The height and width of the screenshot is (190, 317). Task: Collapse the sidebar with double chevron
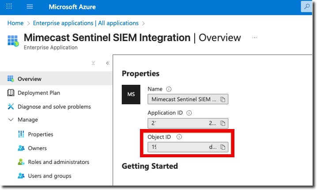107,63
